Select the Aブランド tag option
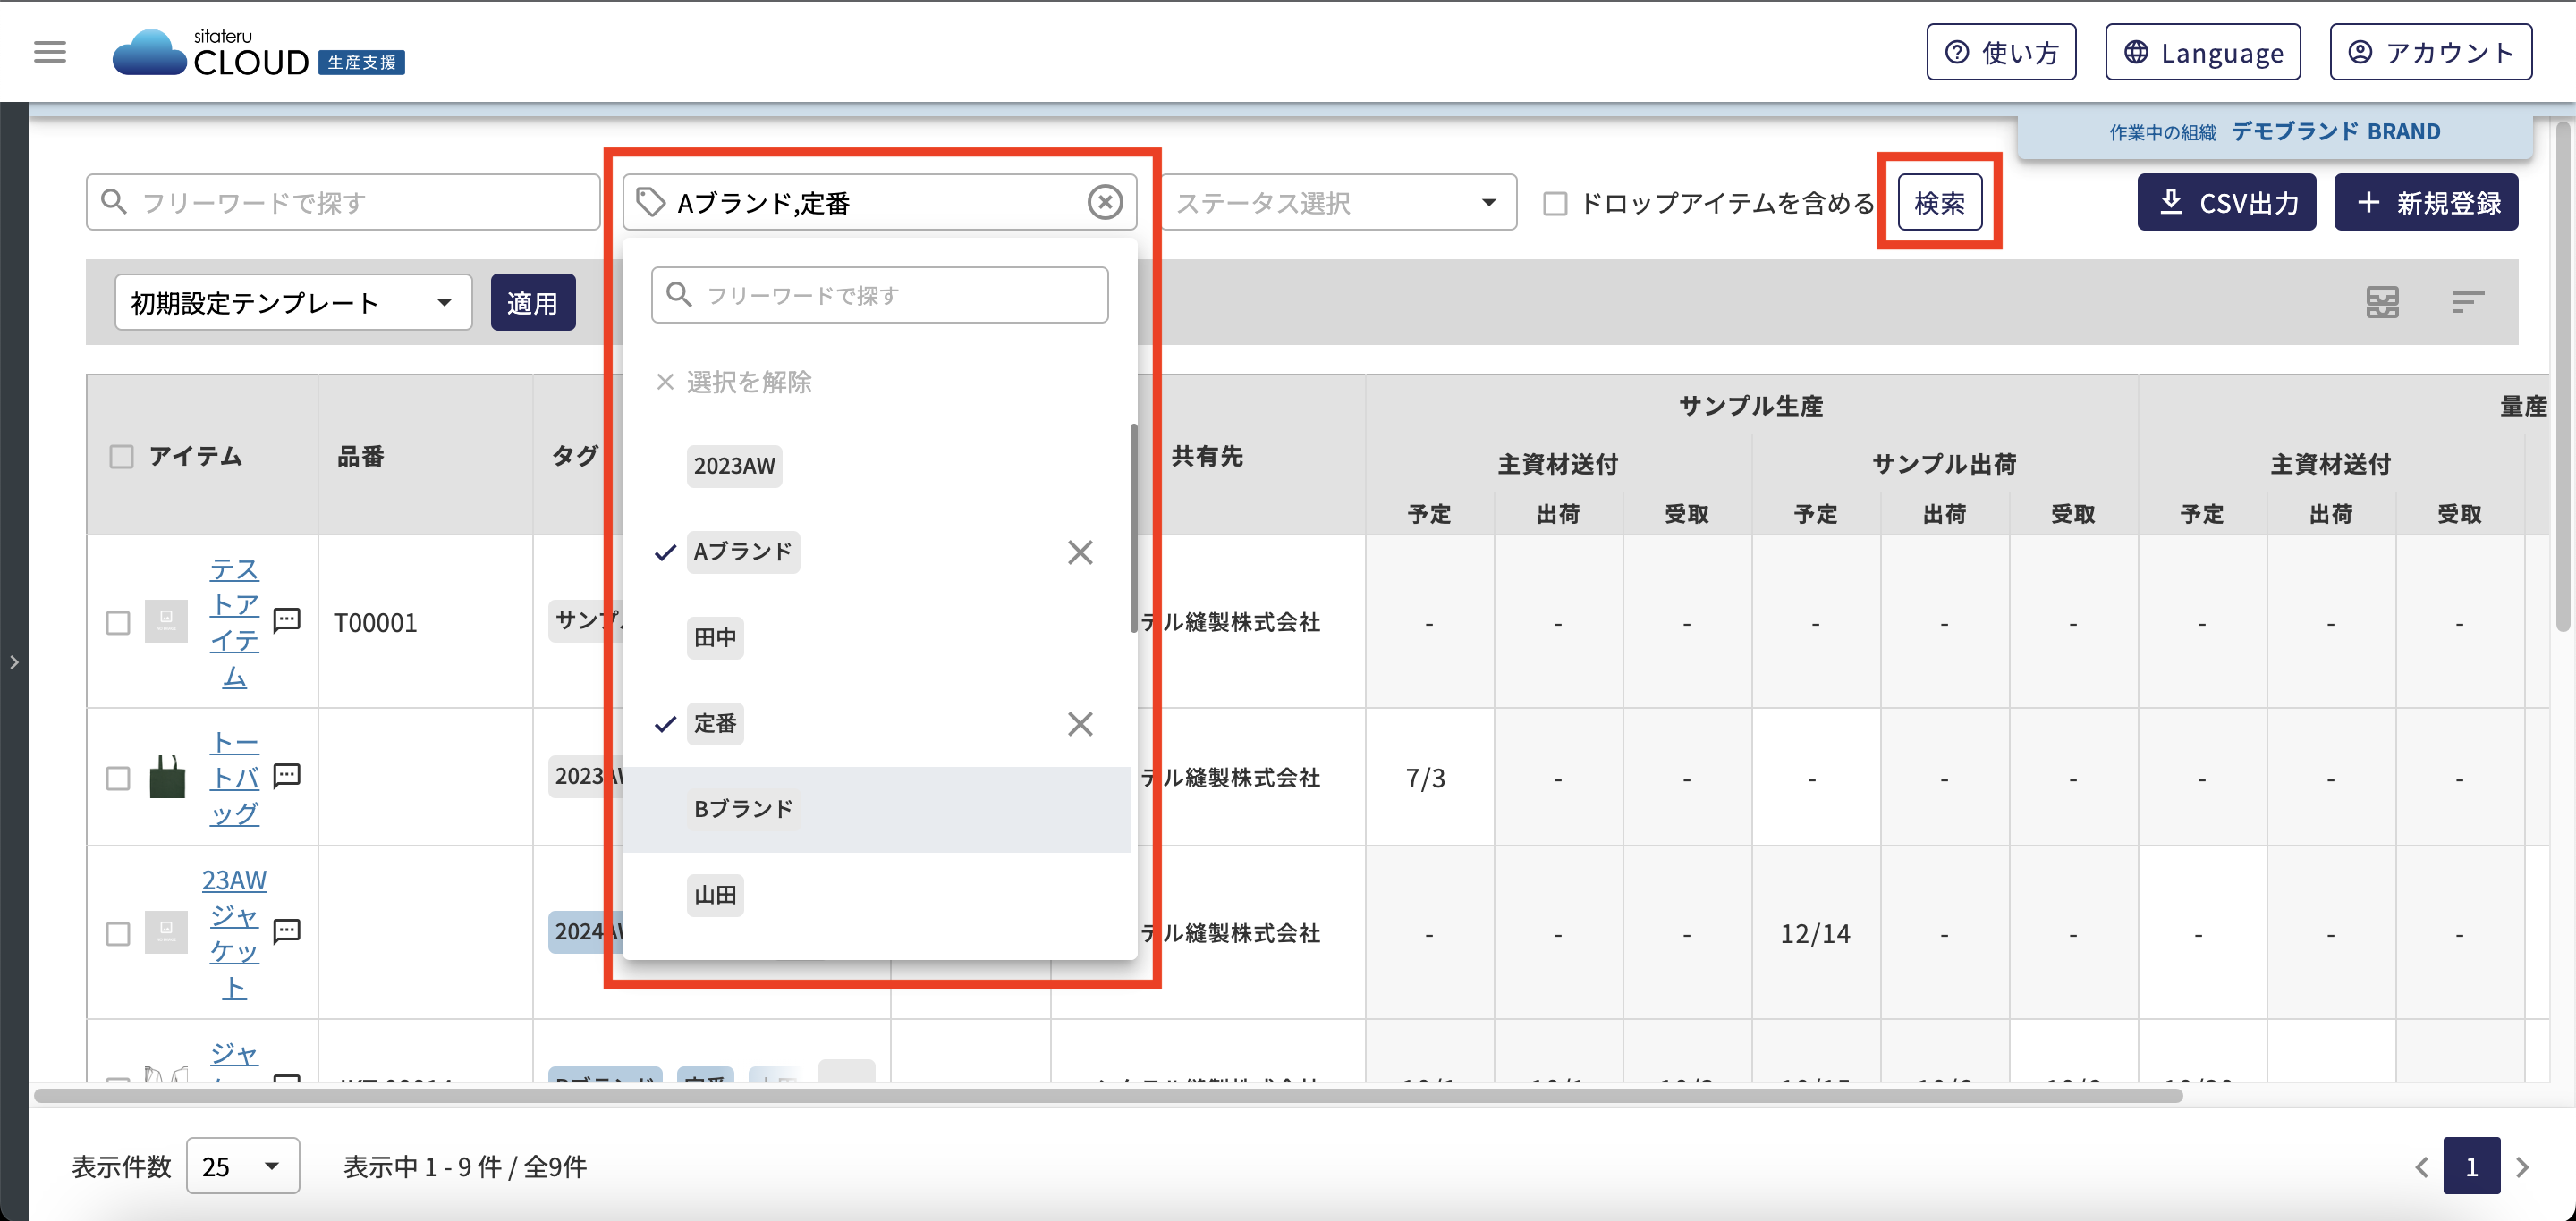The width and height of the screenshot is (2576, 1221). (743, 552)
